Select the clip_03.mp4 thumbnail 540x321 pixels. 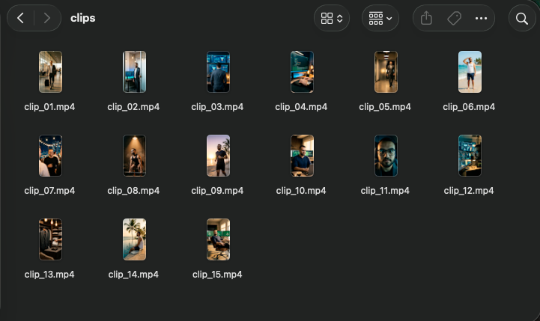[x=219, y=72]
